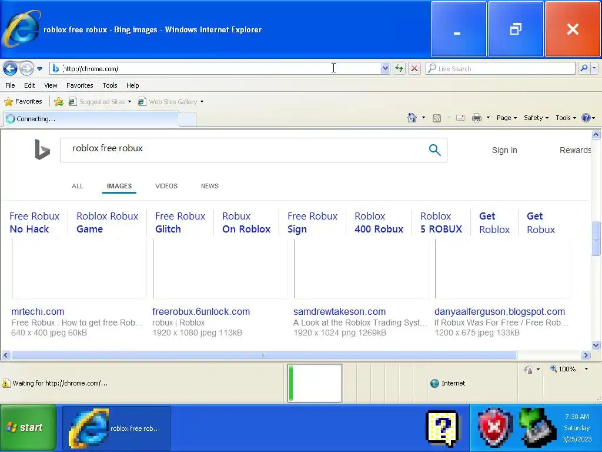
Task: Click the green Refresh page icon
Action: click(x=399, y=69)
